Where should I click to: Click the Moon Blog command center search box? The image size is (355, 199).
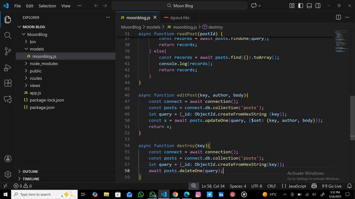(x=180, y=6)
